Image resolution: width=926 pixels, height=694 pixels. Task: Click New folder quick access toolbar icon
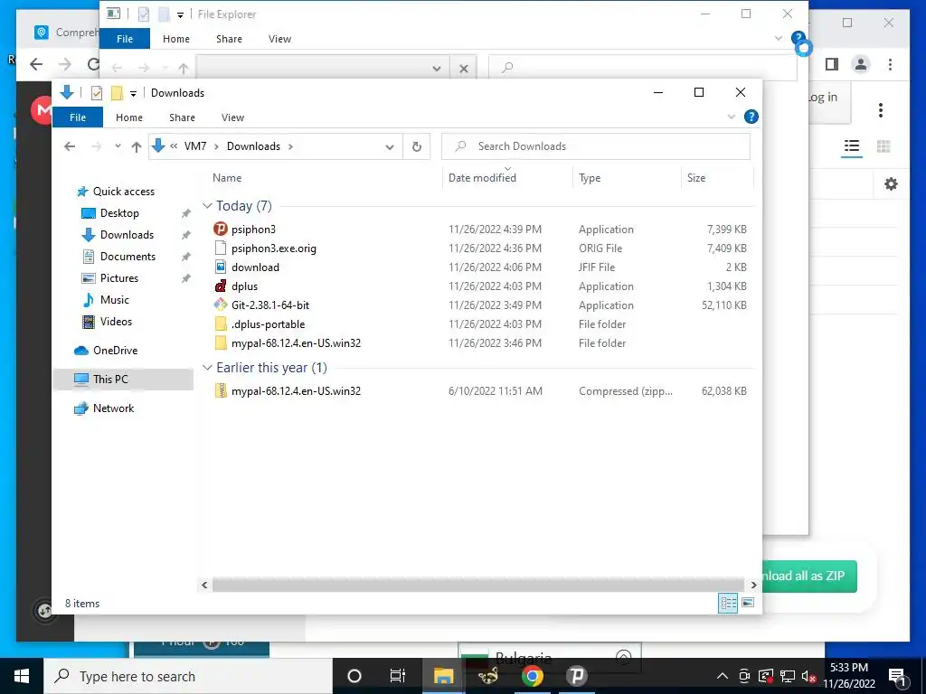tap(117, 93)
